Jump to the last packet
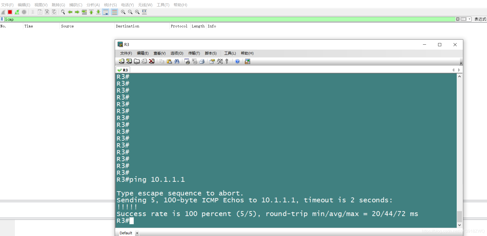 [98, 12]
